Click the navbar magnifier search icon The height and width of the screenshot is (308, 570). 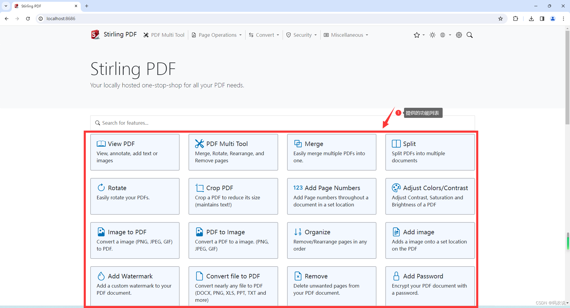coord(470,35)
